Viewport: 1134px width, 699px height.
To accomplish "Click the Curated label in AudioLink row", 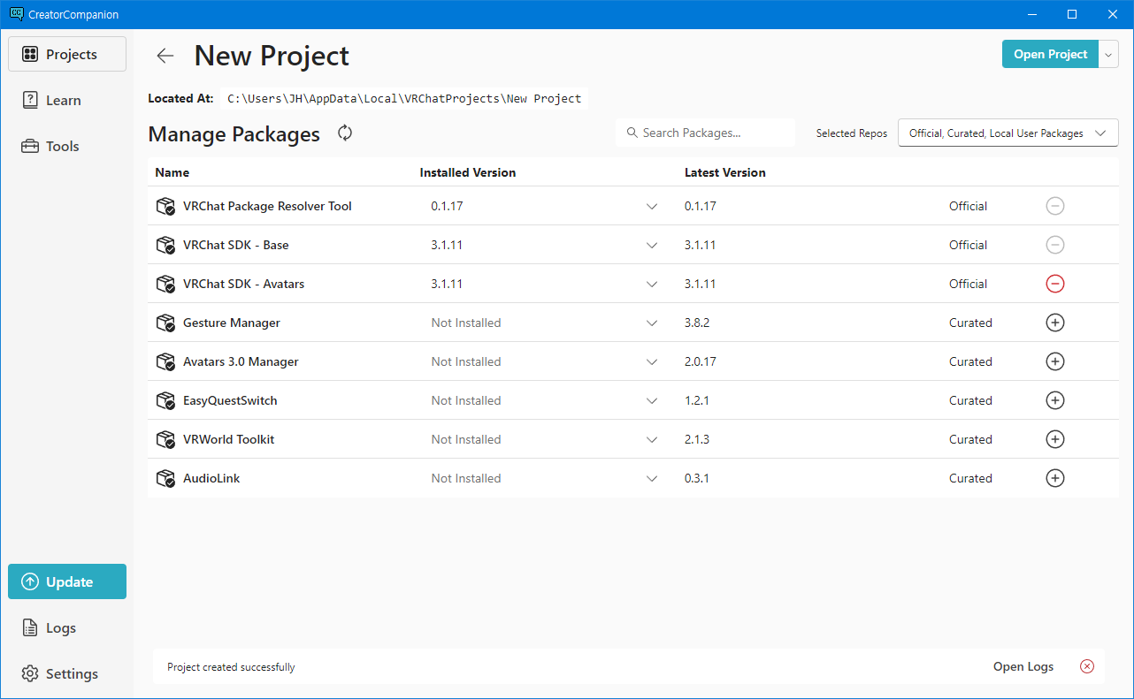I will (970, 478).
